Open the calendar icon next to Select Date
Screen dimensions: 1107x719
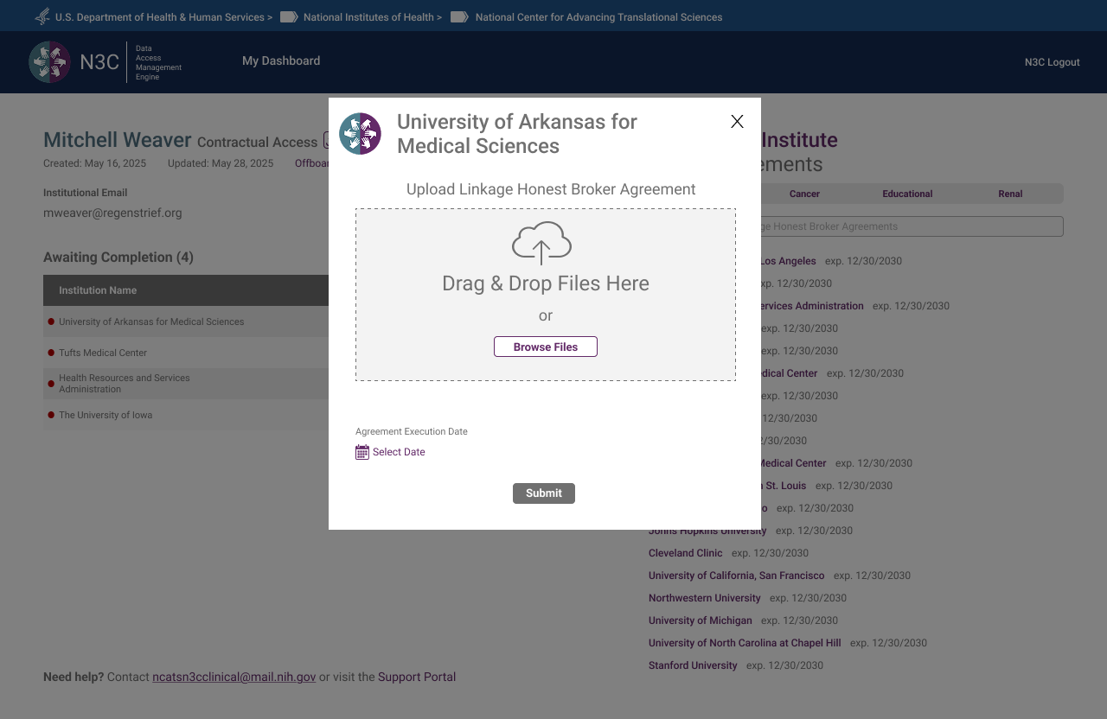[362, 451]
